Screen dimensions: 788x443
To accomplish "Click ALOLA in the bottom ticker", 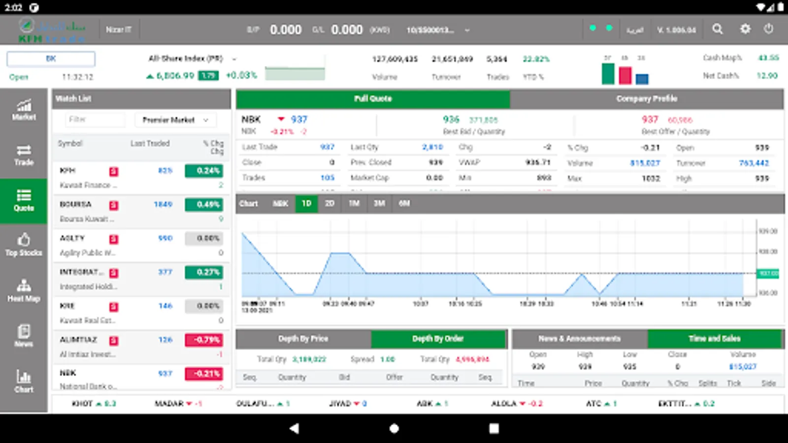I will [517, 404].
